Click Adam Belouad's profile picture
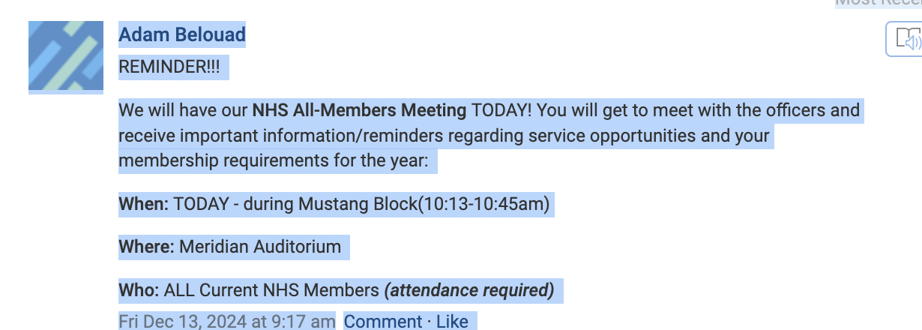The image size is (922, 330). (x=66, y=58)
